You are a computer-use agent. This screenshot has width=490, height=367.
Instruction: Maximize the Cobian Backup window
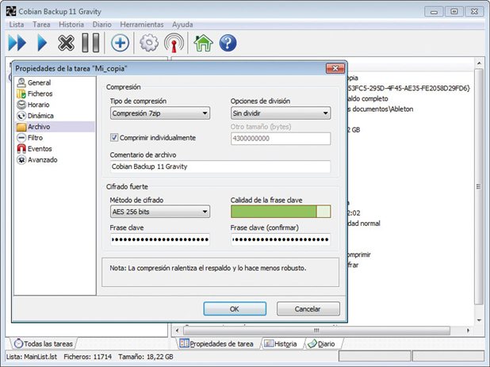454,12
